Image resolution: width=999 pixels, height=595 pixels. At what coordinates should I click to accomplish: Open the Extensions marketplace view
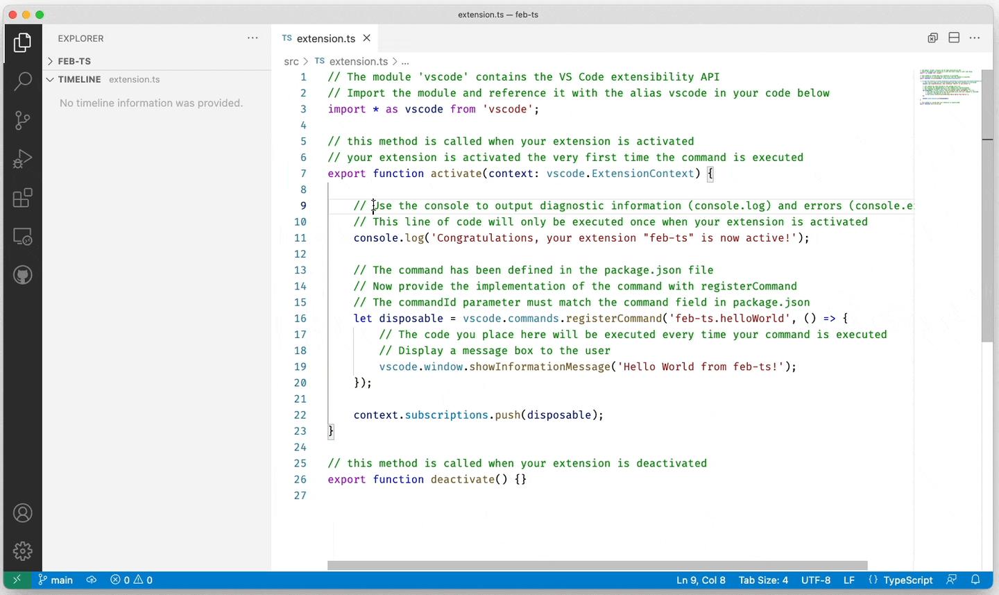22,198
